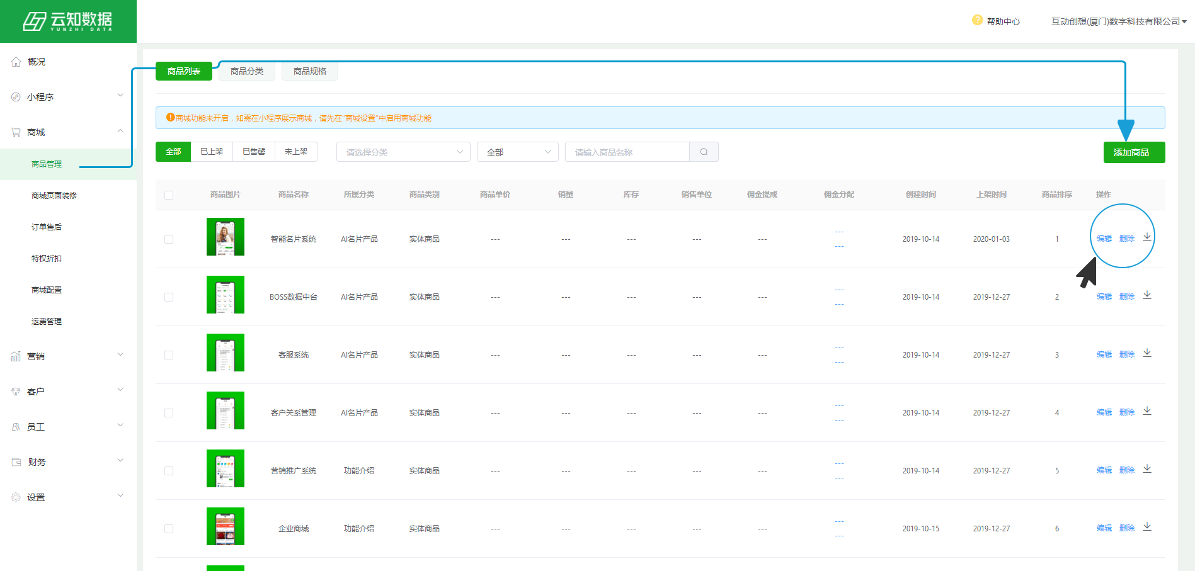
Task: Delete the 客服系统 product
Action: coord(1127,354)
